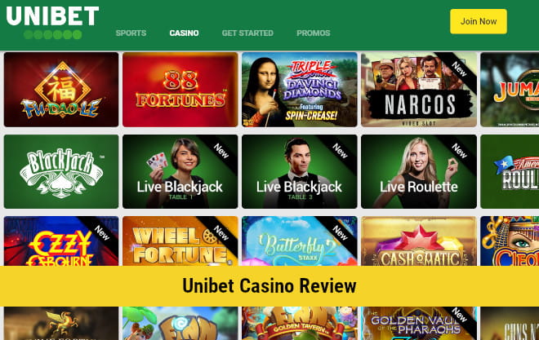Select Triple Da Vinci Diamonds game
This screenshot has width=539, height=340.
pyautogui.click(x=300, y=90)
